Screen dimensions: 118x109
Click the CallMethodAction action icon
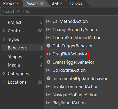pyautogui.click(x=48, y=21)
